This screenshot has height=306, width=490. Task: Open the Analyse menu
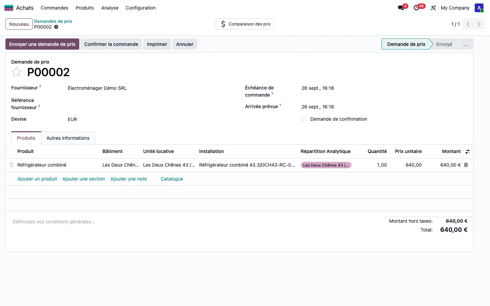coord(110,8)
